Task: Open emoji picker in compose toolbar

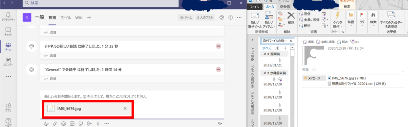Action: click(x=64, y=124)
